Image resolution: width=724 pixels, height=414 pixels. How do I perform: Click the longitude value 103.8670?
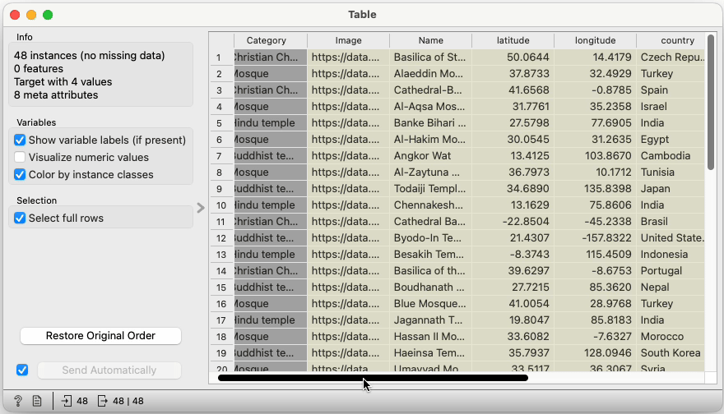point(595,156)
